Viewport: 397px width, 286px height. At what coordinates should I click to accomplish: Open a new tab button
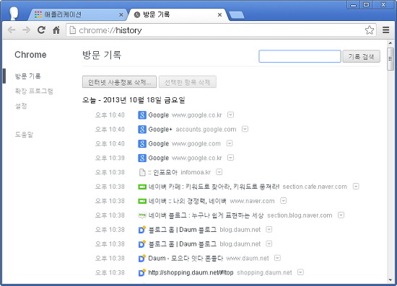pos(237,15)
